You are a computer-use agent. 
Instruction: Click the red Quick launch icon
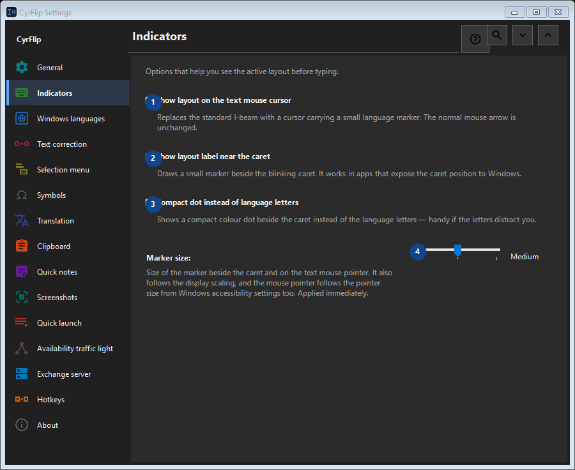pyautogui.click(x=22, y=322)
